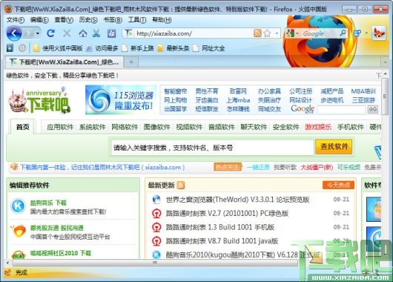
Task: Click the Google logo in the page header
Action: coord(303,109)
